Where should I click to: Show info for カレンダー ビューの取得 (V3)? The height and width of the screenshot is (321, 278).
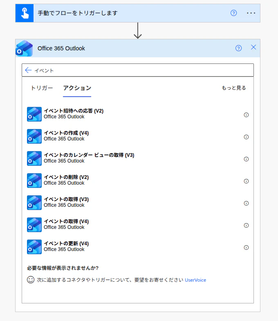click(x=246, y=159)
